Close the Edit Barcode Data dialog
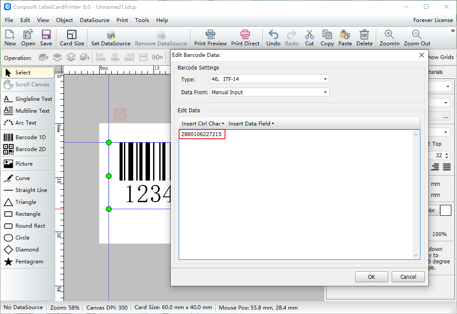 coord(421,55)
